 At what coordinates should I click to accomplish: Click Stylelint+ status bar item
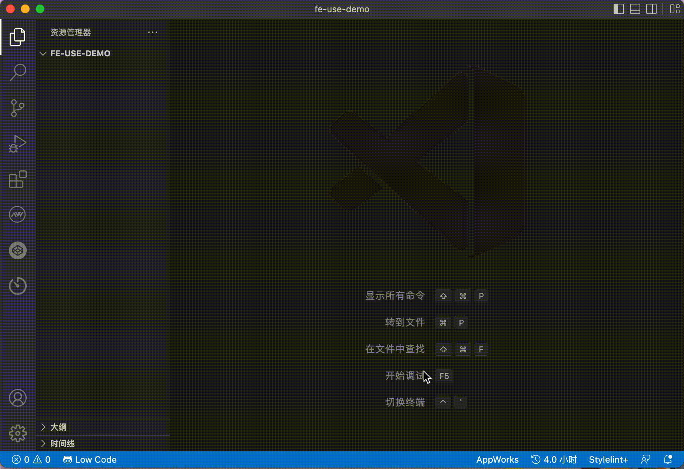point(608,460)
